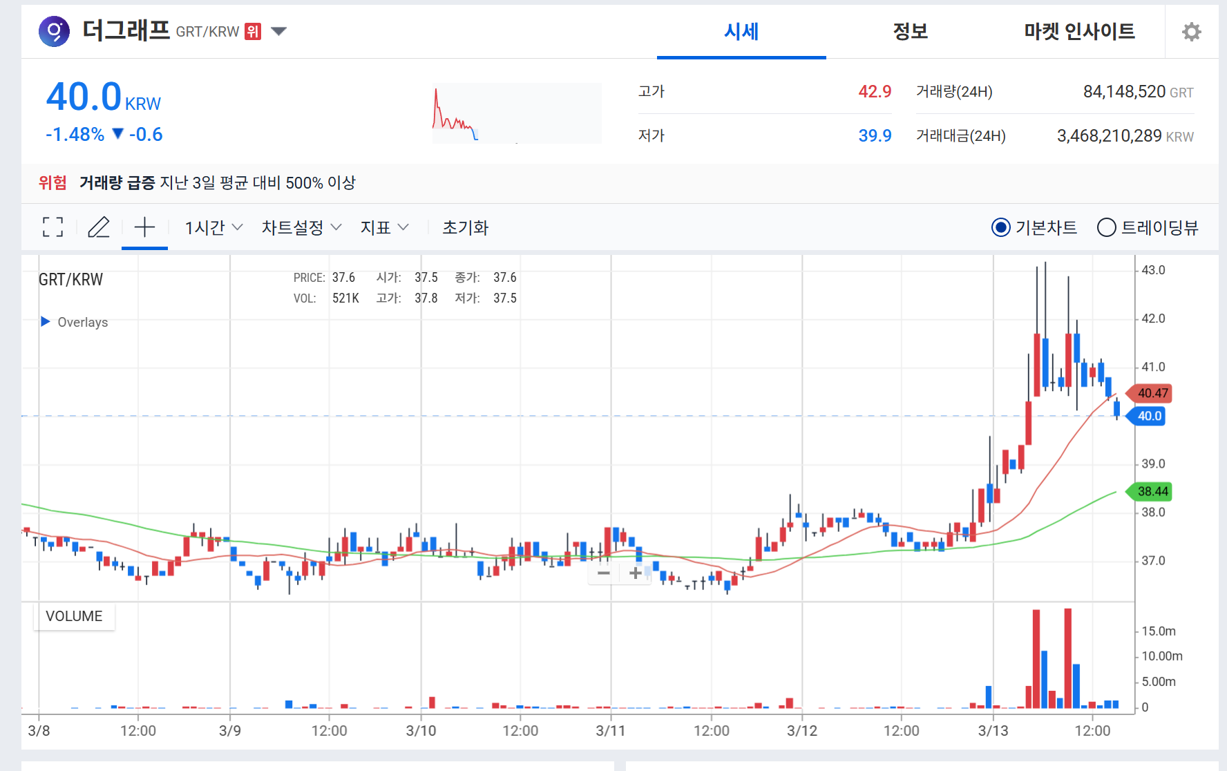The image size is (1227, 771).
Task: Open the 지표 indicators dropdown
Action: tap(384, 227)
